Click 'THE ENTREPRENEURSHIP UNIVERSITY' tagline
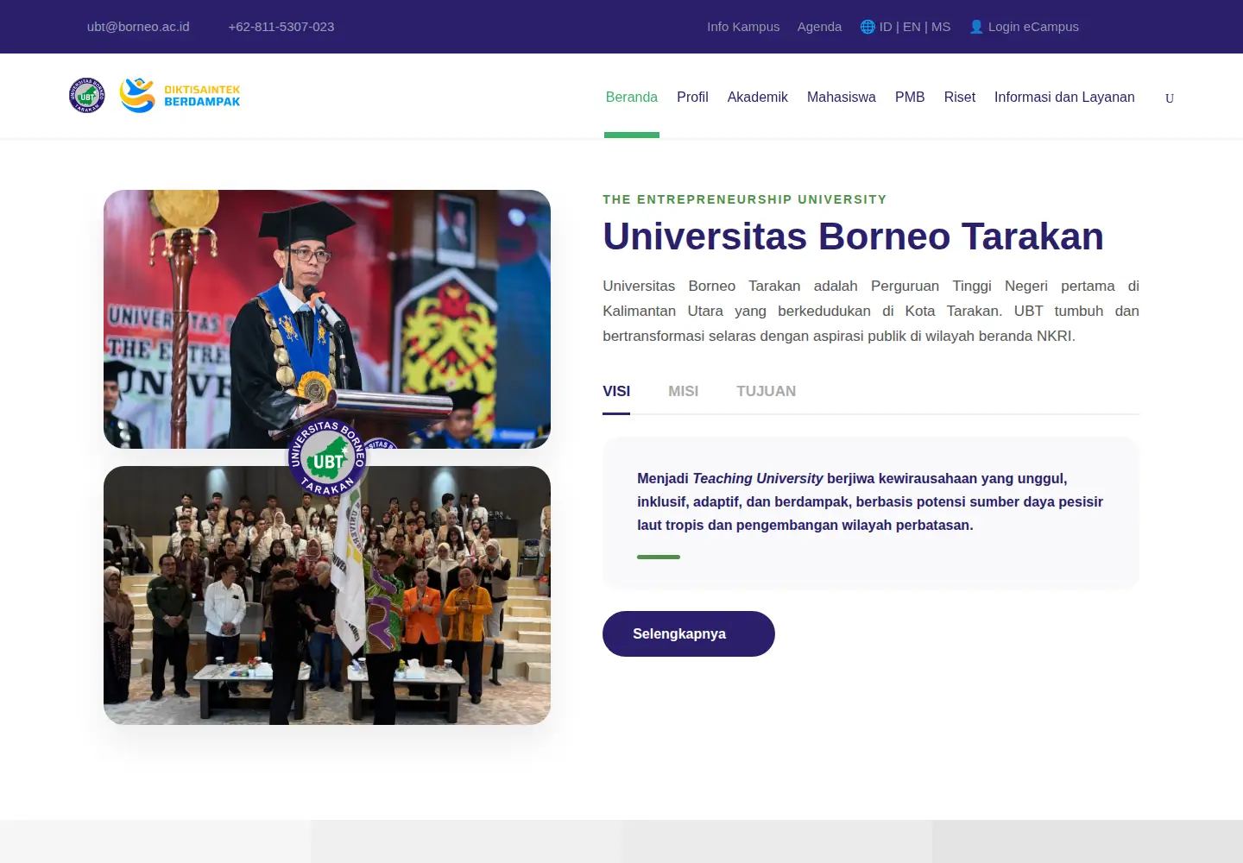The width and height of the screenshot is (1243, 863). (x=745, y=199)
